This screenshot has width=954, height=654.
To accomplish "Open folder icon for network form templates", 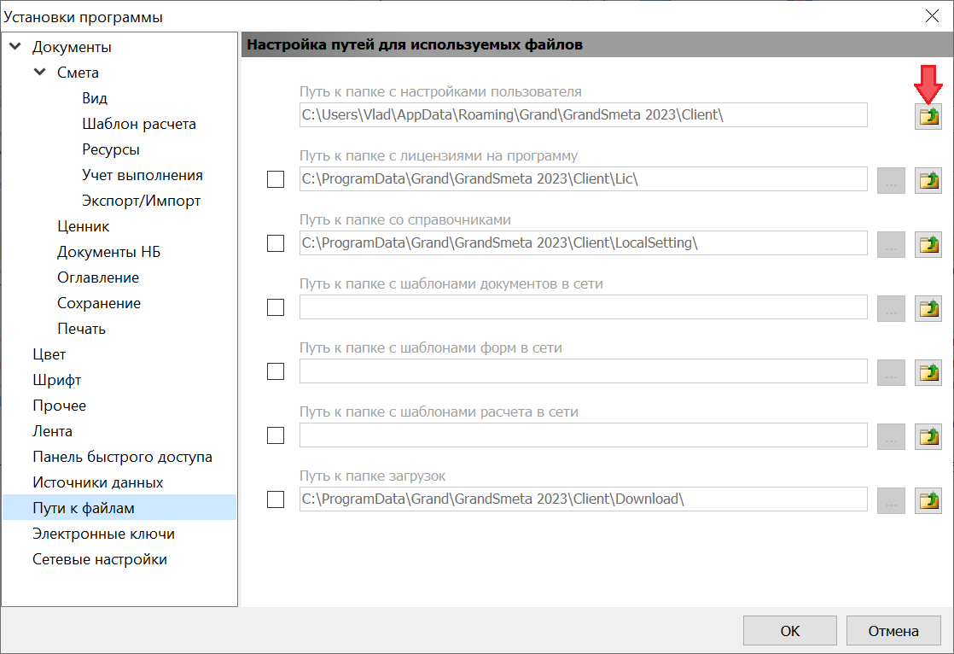I will click(928, 372).
